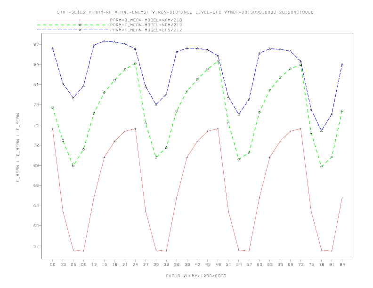This screenshot has width=373, height=288.
Task: Click x-axis forecast hour label 48
Action: 218,264
